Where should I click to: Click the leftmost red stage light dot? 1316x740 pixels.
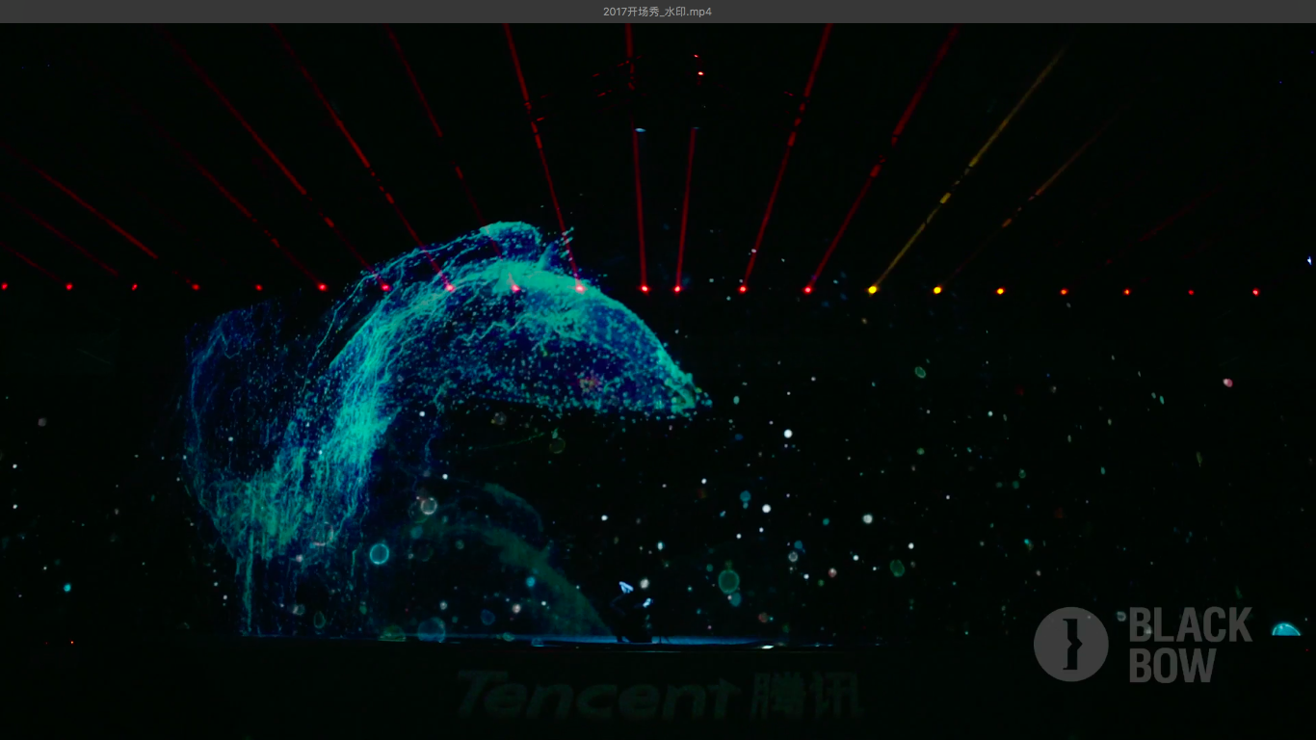pos(5,286)
